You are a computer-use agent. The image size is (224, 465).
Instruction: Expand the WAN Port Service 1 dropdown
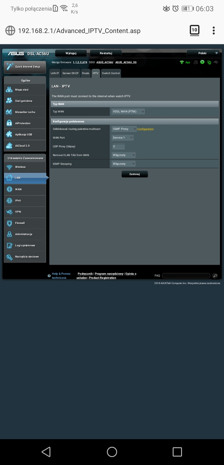pos(123,138)
